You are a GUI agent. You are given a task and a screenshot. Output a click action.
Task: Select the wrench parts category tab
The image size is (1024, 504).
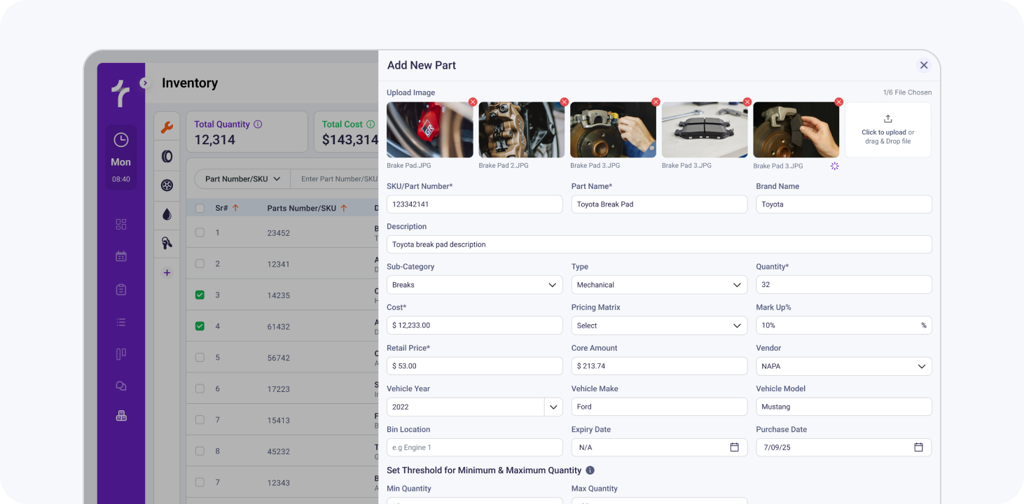click(x=167, y=127)
